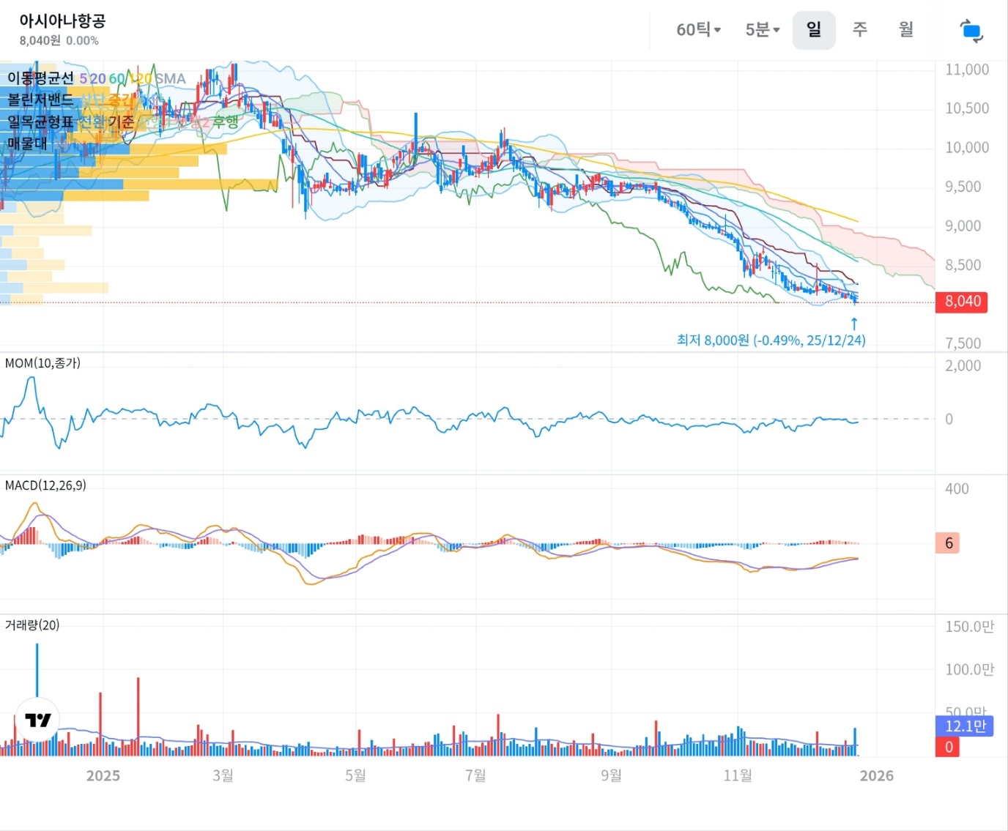Image resolution: width=1008 pixels, height=831 pixels.
Task: Click the MACD value tag showing 6
Action: click(948, 543)
